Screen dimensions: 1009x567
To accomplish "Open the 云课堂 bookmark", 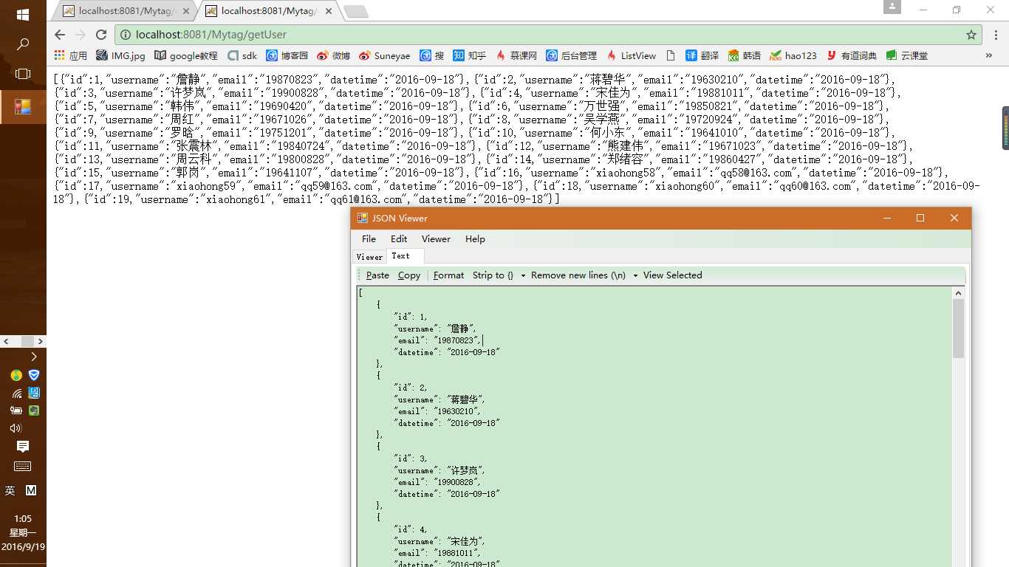I will coord(906,55).
